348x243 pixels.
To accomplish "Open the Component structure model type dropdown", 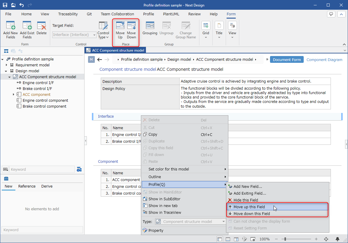I will pos(191,221).
